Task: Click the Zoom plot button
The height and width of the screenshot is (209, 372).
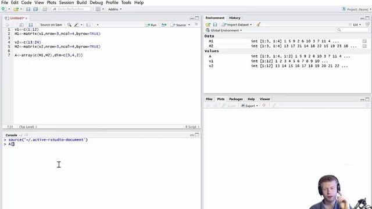Action: (x=229, y=106)
